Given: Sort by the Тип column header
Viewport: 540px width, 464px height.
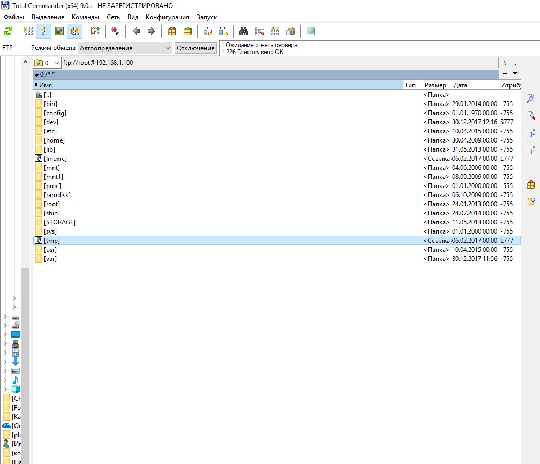Looking at the screenshot, I should pos(412,85).
